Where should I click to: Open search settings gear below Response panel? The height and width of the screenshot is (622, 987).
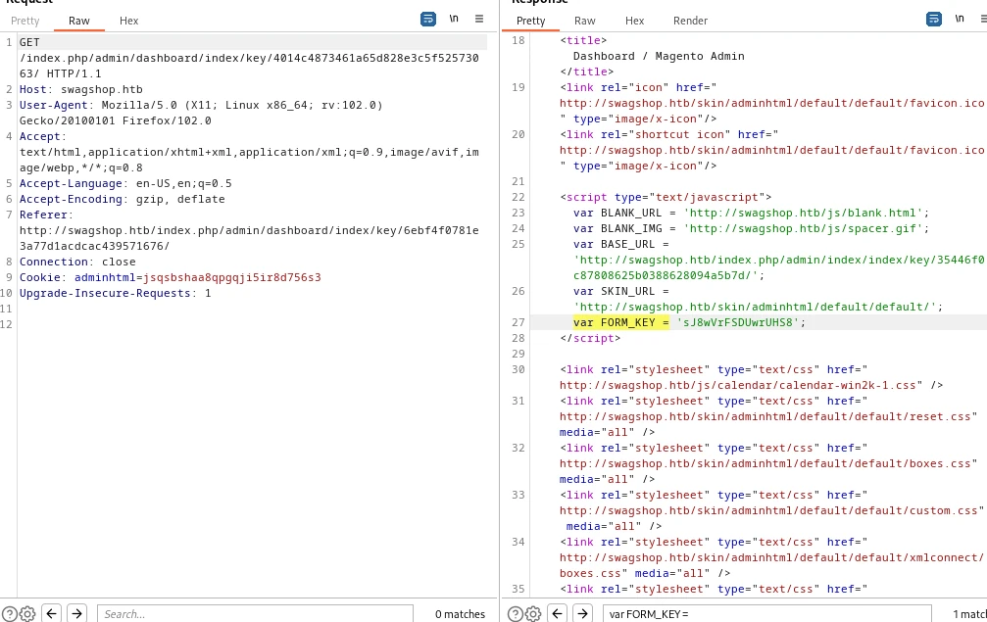533,614
